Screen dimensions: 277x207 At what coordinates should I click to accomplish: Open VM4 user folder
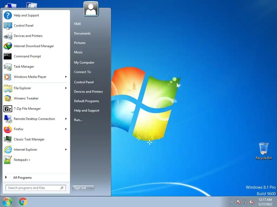click(77, 24)
